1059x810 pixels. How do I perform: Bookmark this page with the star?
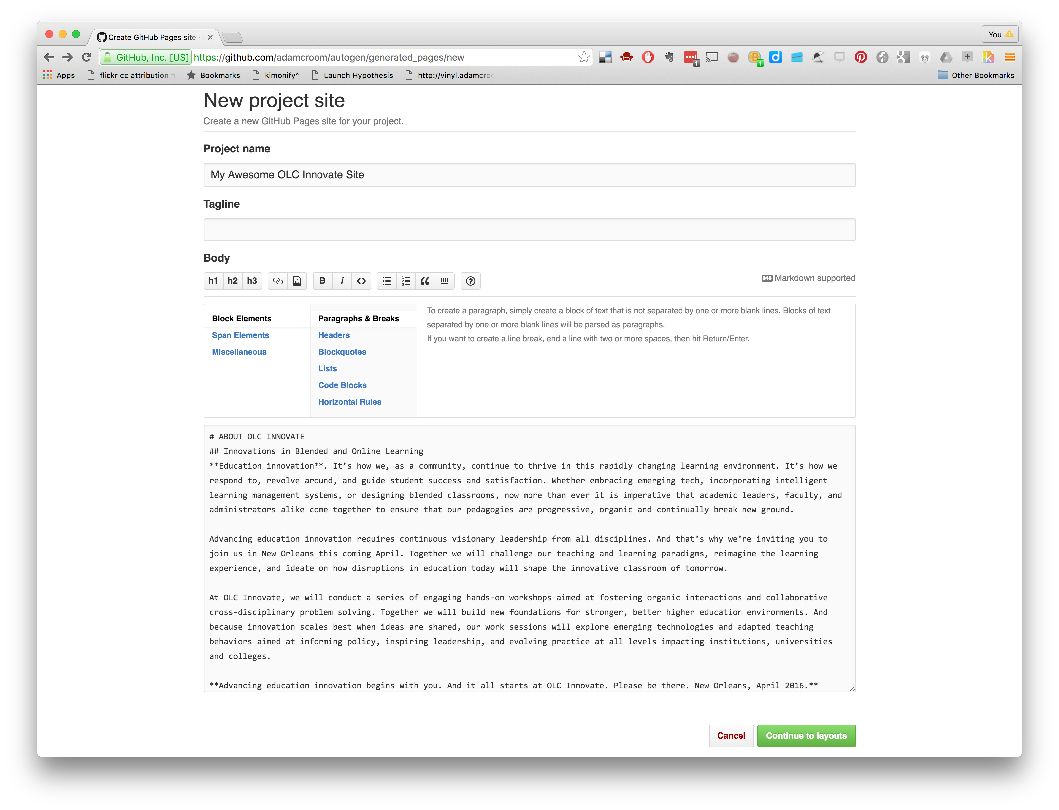pos(584,57)
